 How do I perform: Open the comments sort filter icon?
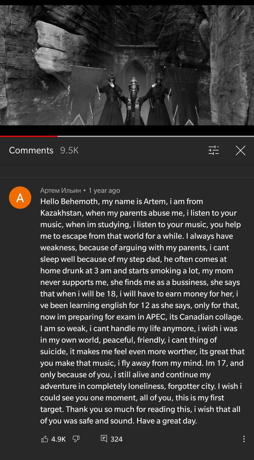[x=214, y=150]
